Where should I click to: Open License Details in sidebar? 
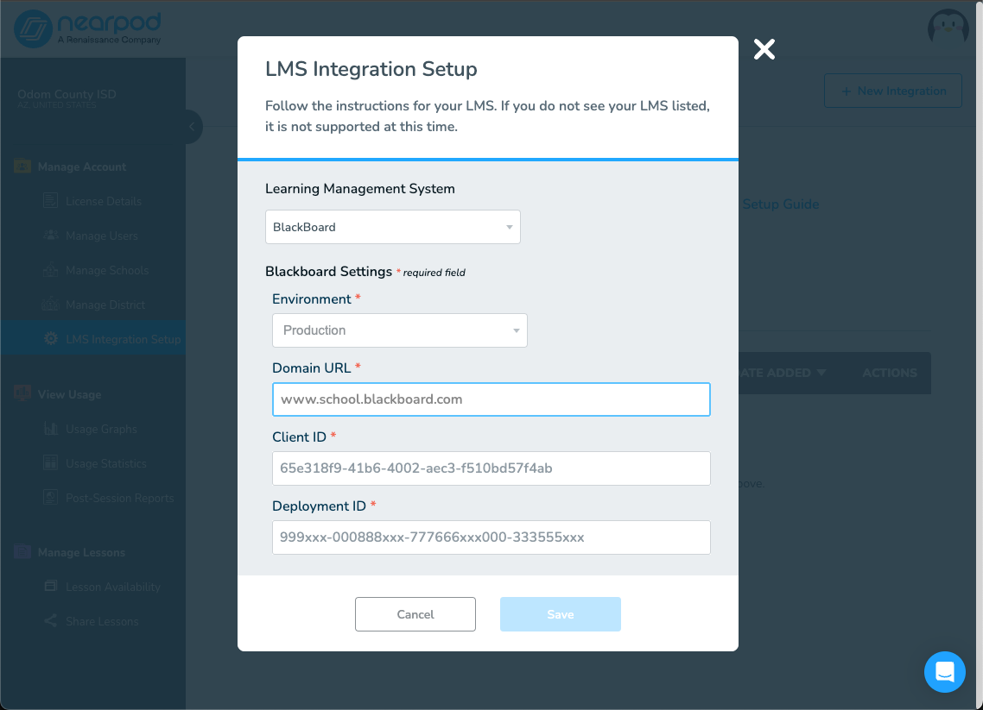pos(104,201)
